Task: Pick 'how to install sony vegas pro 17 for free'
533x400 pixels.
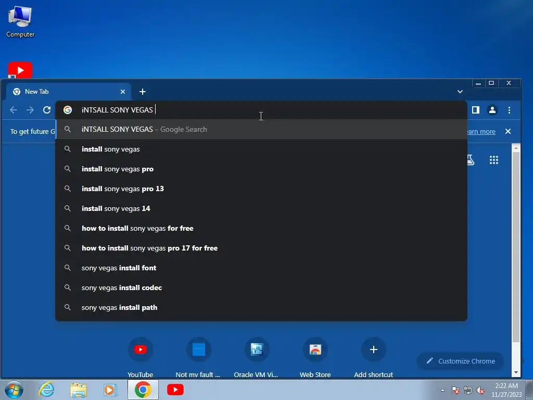Action: 261,248
